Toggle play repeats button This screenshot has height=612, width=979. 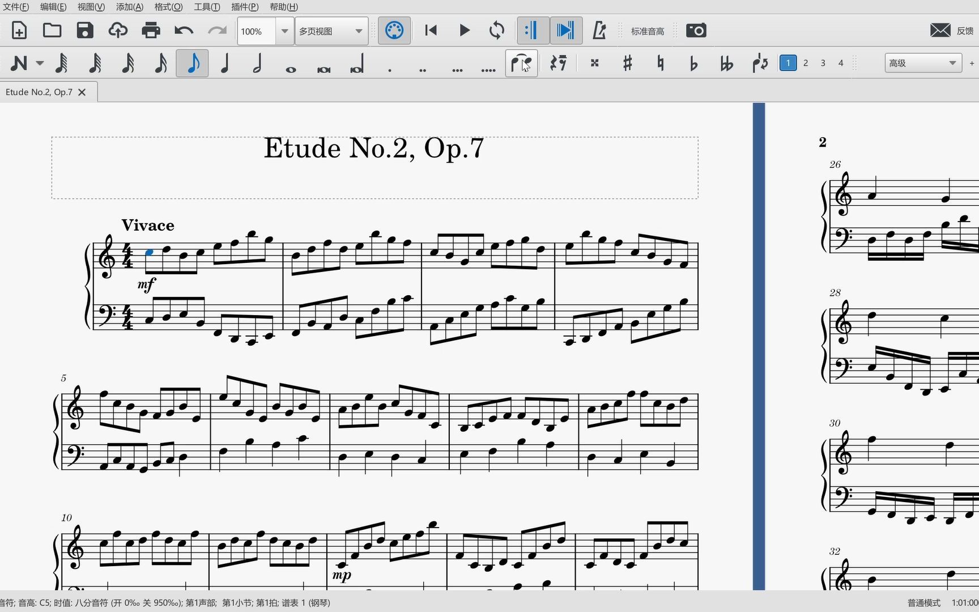(533, 31)
